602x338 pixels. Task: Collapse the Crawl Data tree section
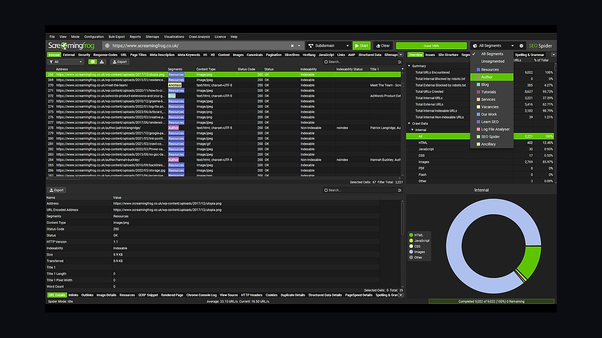pyautogui.click(x=409, y=123)
